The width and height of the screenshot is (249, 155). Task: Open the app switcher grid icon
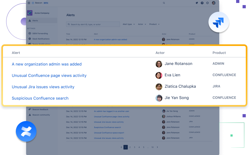click(29, 3)
